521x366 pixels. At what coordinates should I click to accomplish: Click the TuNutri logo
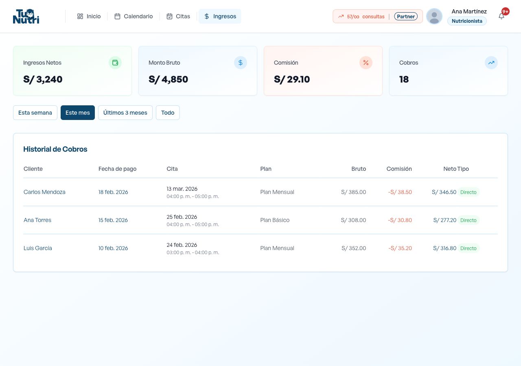26,16
